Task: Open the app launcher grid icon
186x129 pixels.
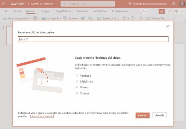Action: pyautogui.click(x=4, y=4)
